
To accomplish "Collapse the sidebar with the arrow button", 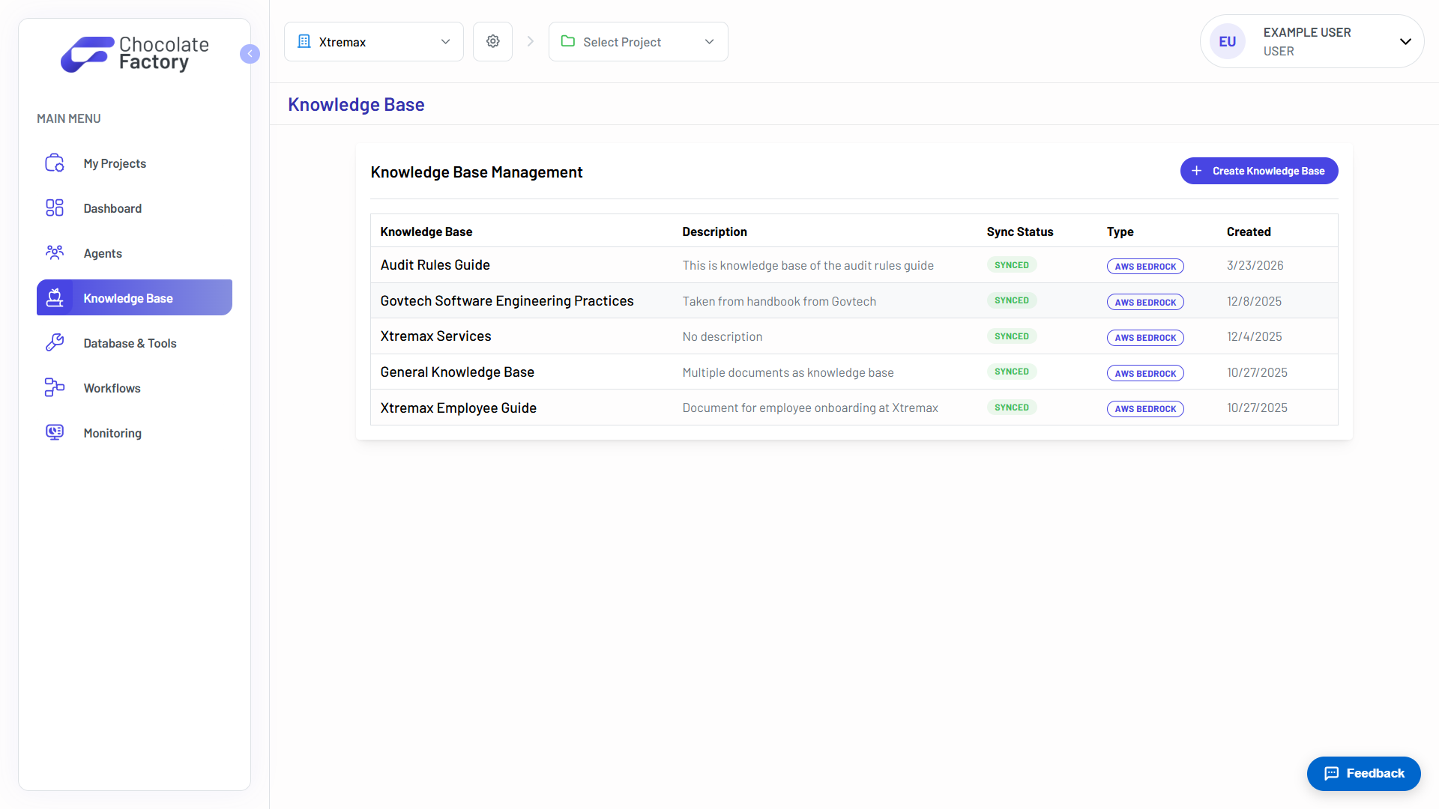I will [x=250, y=54].
